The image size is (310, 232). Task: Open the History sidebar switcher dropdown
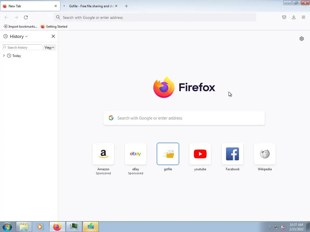click(19, 36)
